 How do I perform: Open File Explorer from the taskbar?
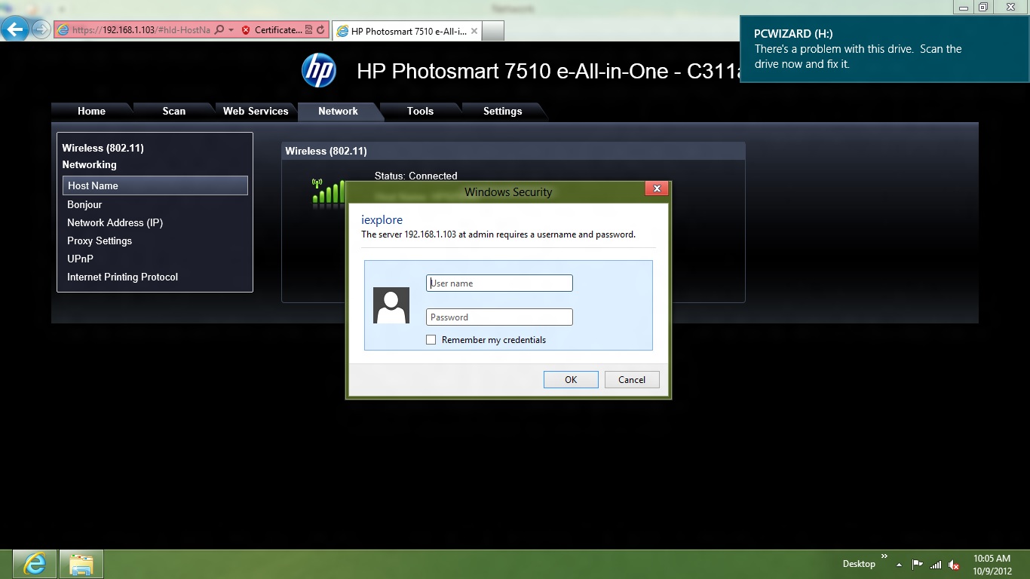tap(81, 564)
